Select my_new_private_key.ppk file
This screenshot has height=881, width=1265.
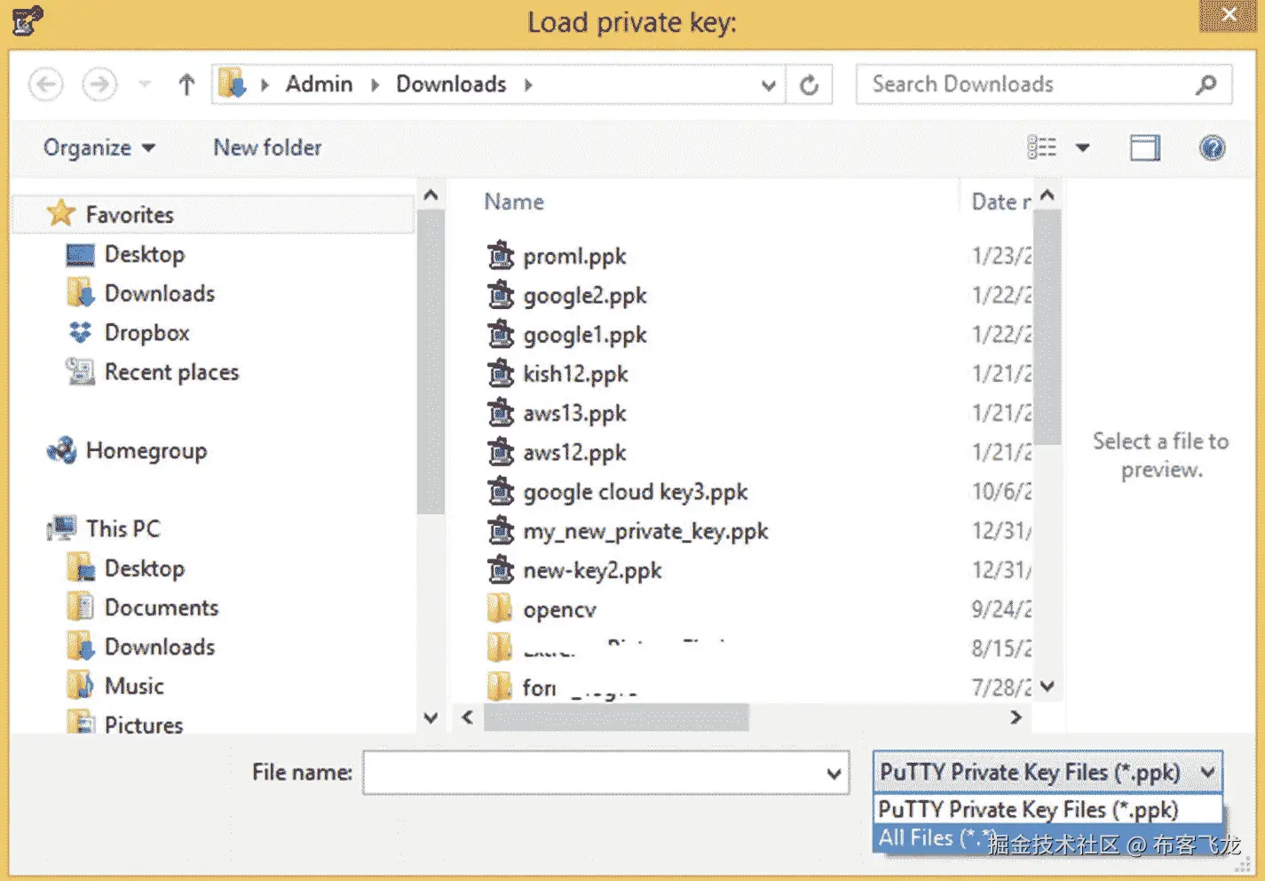[x=645, y=531]
